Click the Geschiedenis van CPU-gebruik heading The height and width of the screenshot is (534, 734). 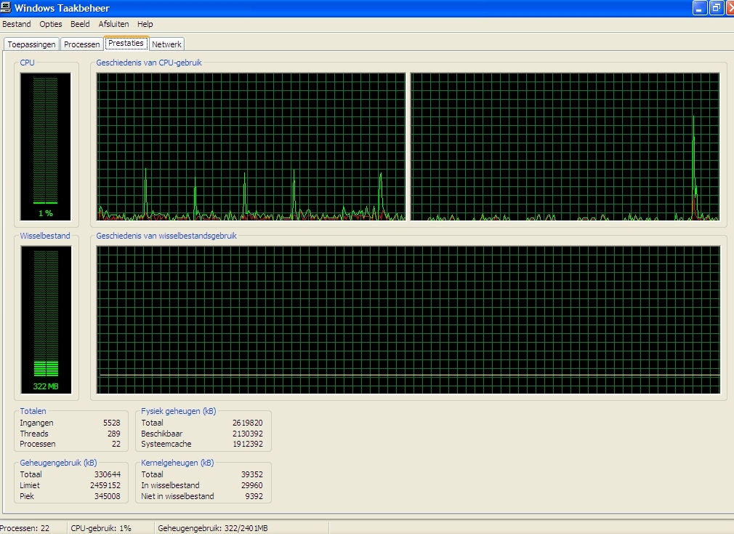(149, 63)
